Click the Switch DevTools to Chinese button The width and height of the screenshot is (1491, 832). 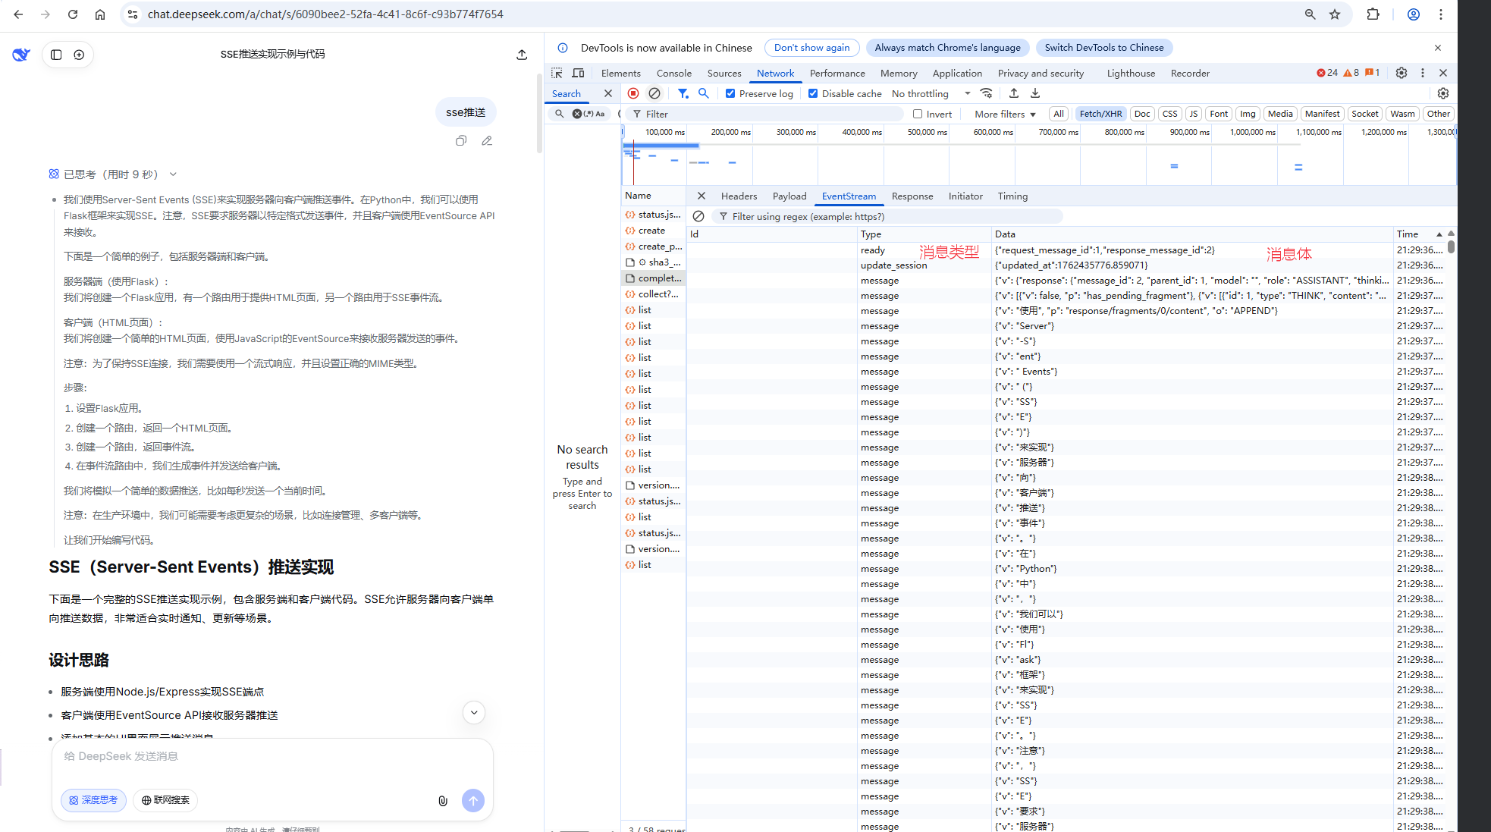pos(1103,48)
